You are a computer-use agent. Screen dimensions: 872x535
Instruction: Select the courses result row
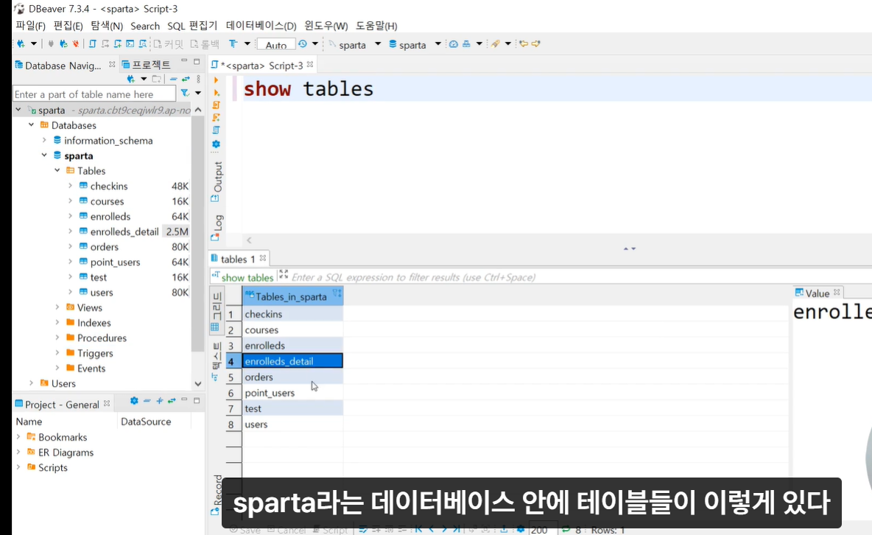tap(292, 330)
